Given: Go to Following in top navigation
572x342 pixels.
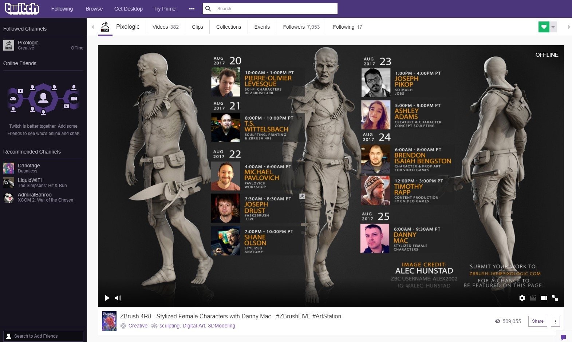Looking at the screenshot, I should (x=62, y=9).
